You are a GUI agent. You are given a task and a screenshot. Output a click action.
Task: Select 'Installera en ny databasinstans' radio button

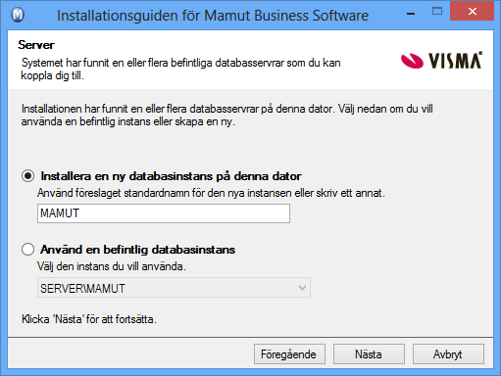point(27,176)
